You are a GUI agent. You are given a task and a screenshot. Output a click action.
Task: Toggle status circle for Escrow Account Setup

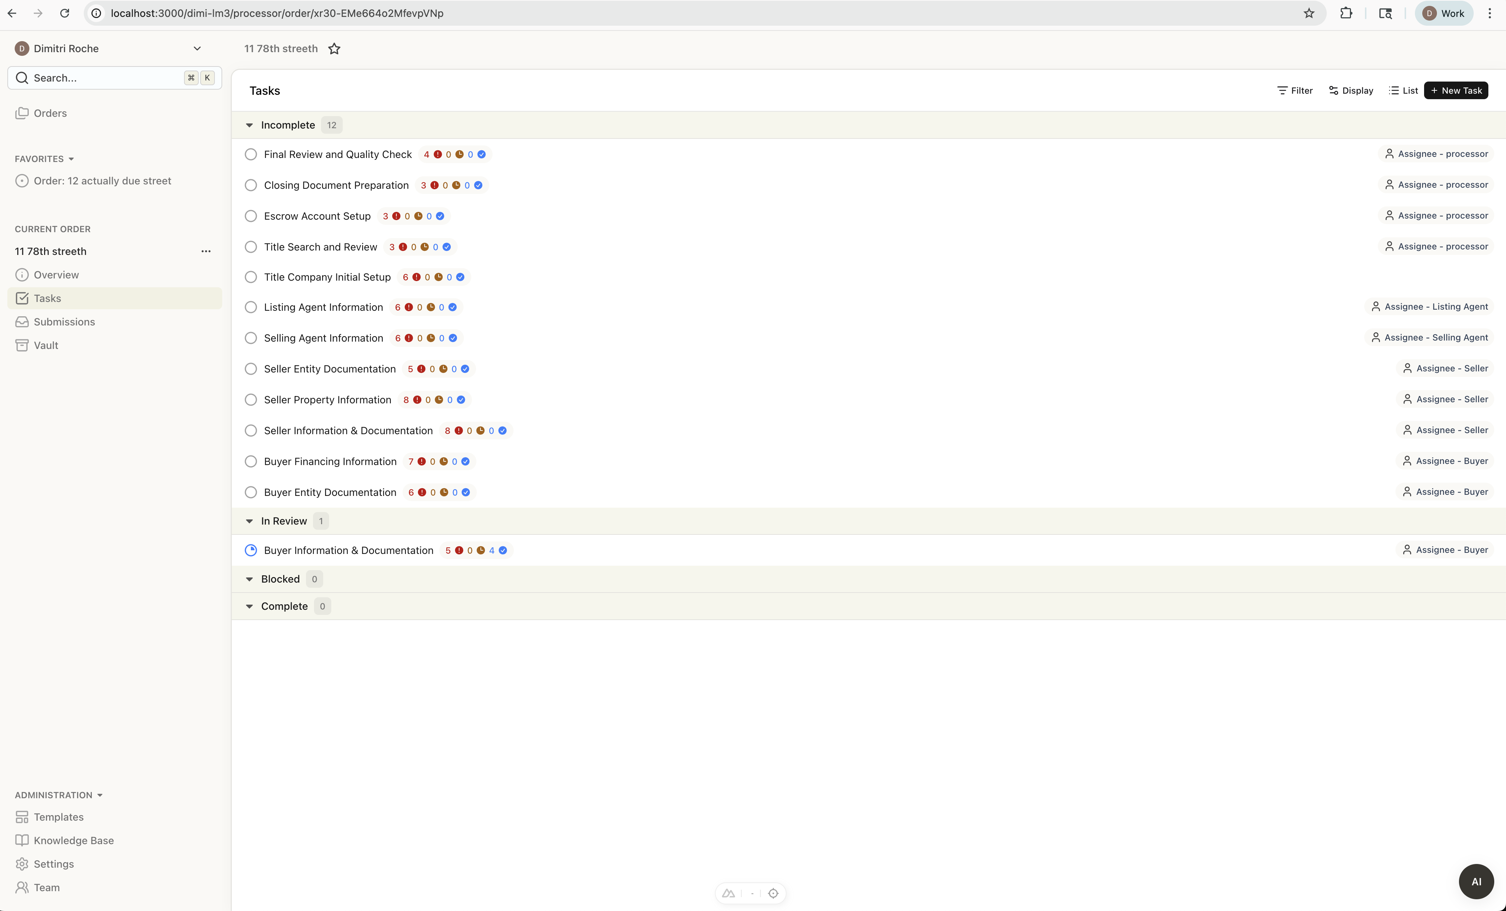(x=251, y=216)
